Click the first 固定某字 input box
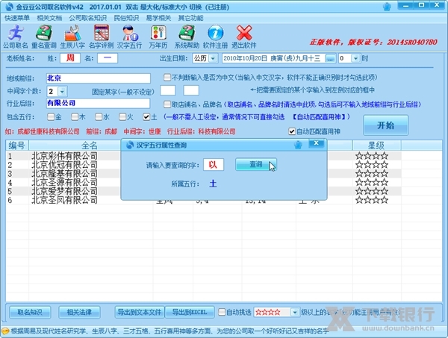The height and width of the screenshot is (338, 448). (x=168, y=90)
